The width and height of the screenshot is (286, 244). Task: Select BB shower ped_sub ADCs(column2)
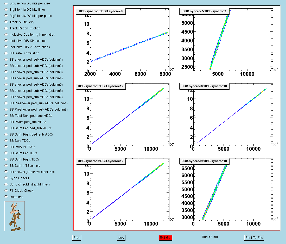[x=6, y=66]
